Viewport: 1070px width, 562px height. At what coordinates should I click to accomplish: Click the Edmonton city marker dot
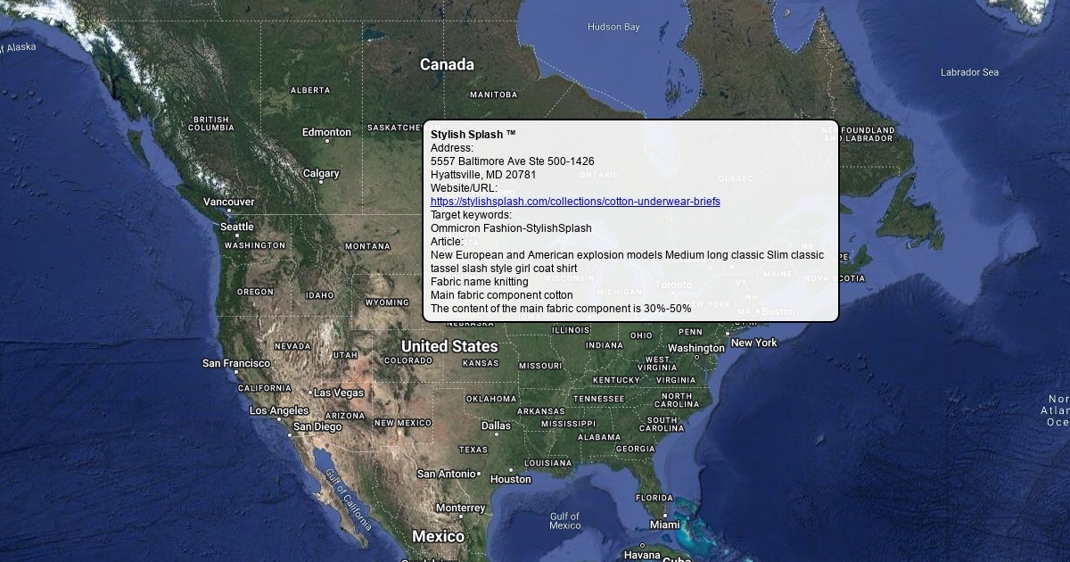coord(326,141)
